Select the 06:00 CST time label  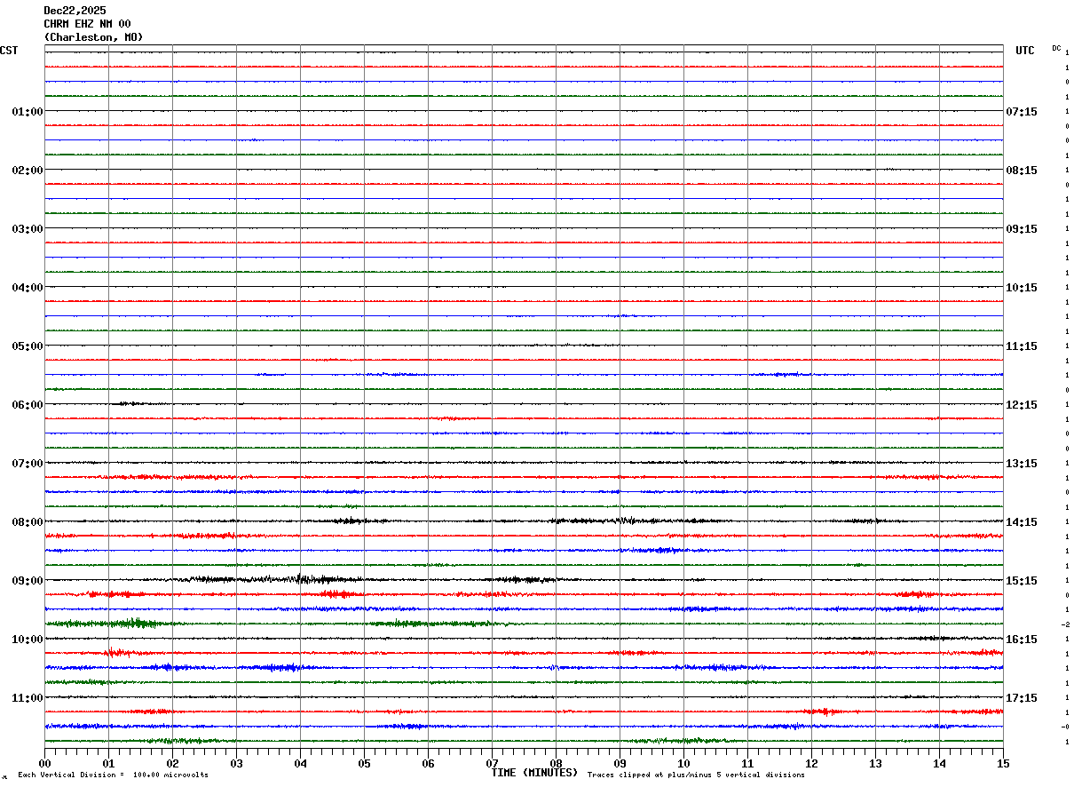coord(28,405)
